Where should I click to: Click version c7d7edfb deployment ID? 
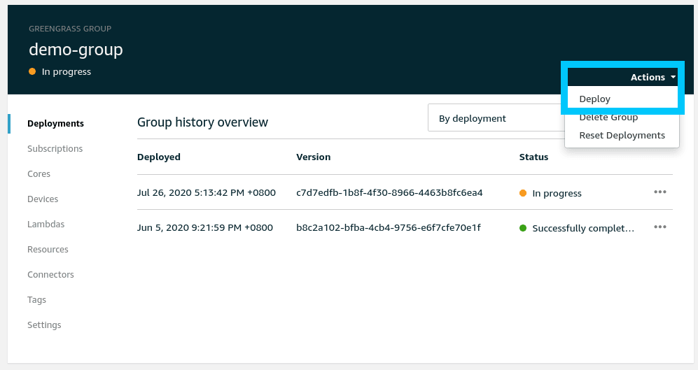coord(389,192)
